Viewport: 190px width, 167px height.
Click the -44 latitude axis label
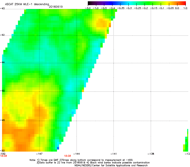(2, 62)
